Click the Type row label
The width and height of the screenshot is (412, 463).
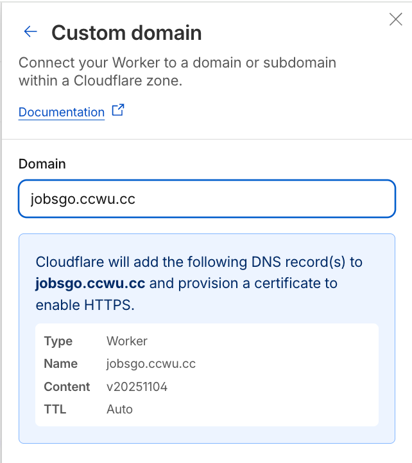click(58, 341)
